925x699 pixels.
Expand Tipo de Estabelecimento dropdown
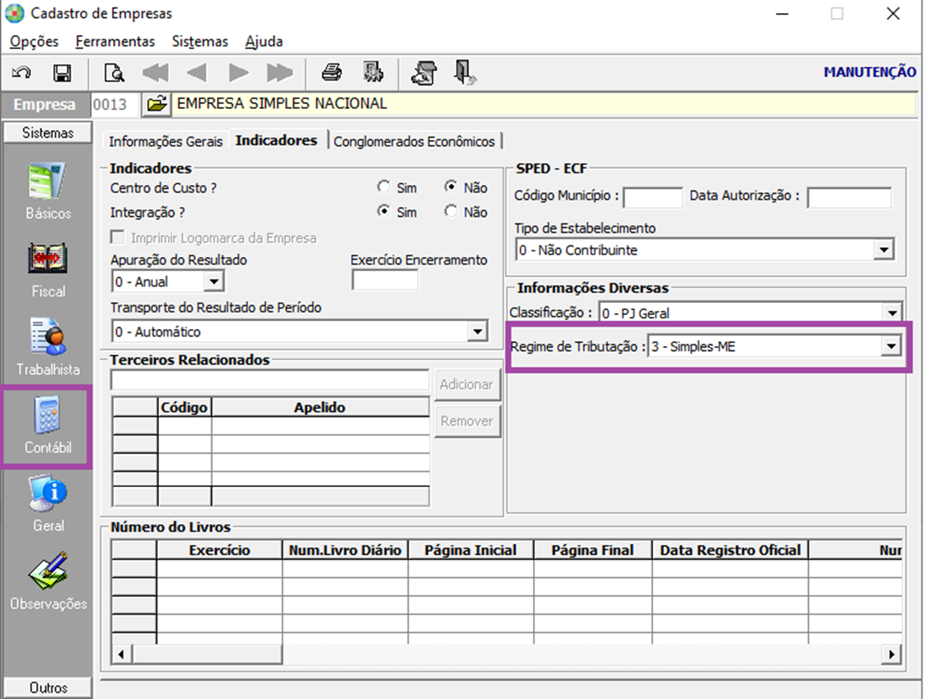[883, 250]
